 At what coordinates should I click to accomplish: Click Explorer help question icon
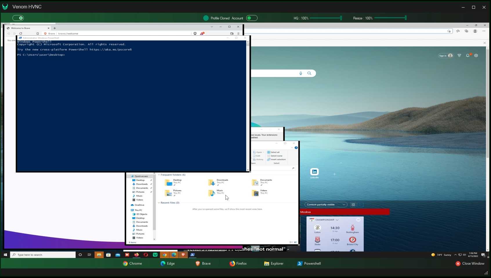pyautogui.click(x=296, y=148)
